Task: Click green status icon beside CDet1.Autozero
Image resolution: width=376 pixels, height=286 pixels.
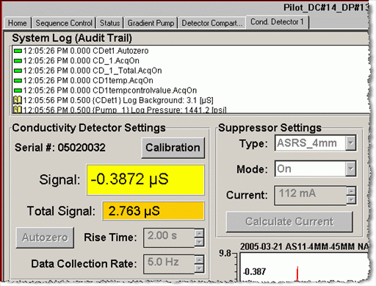Action: (18, 51)
